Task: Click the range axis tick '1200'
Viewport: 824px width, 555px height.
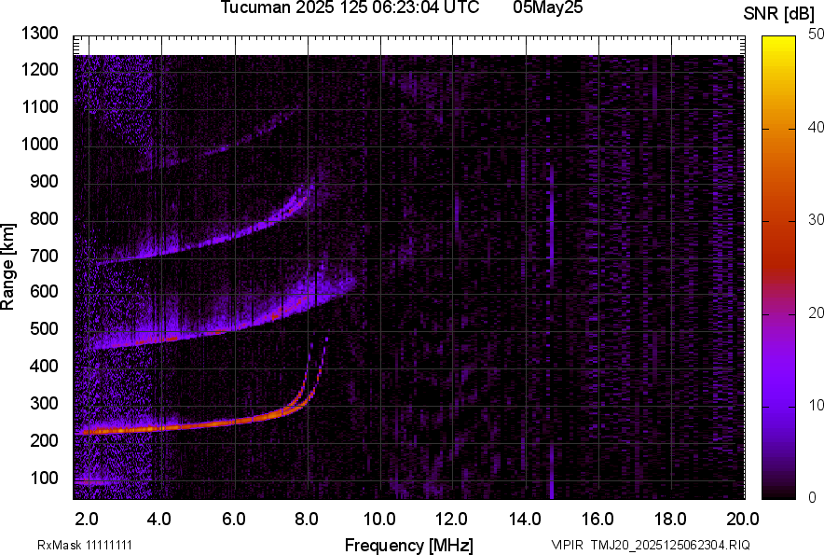Action: [x=39, y=69]
